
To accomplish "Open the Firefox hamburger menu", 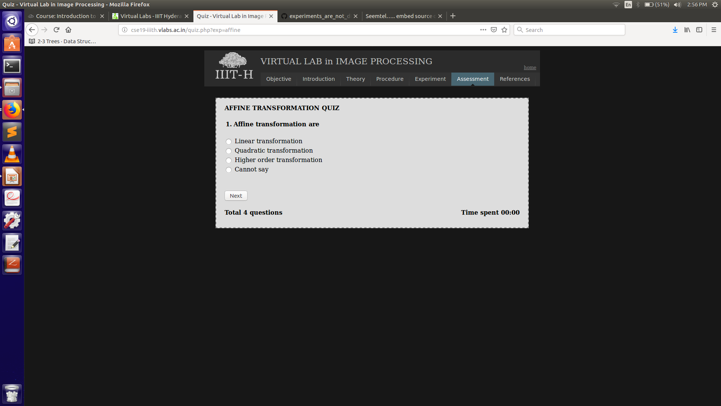I will click(714, 30).
